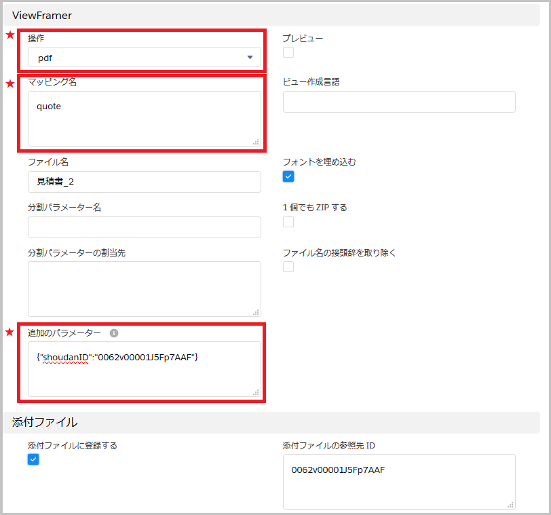Click into the マッピング名 field containing quote
The height and width of the screenshot is (515, 551).
tap(144, 119)
